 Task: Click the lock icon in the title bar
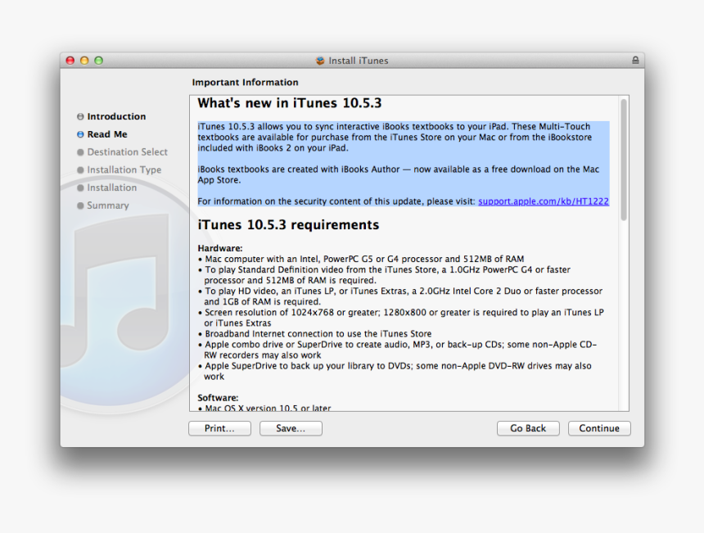coord(635,60)
